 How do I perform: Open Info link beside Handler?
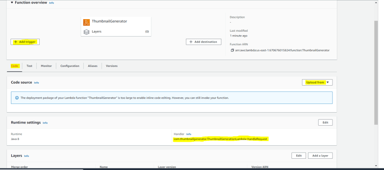pyautogui.click(x=189, y=134)
